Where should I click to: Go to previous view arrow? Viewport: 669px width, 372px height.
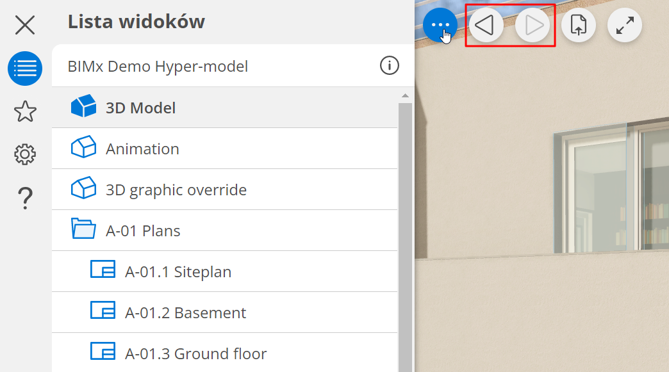point(486,26)
